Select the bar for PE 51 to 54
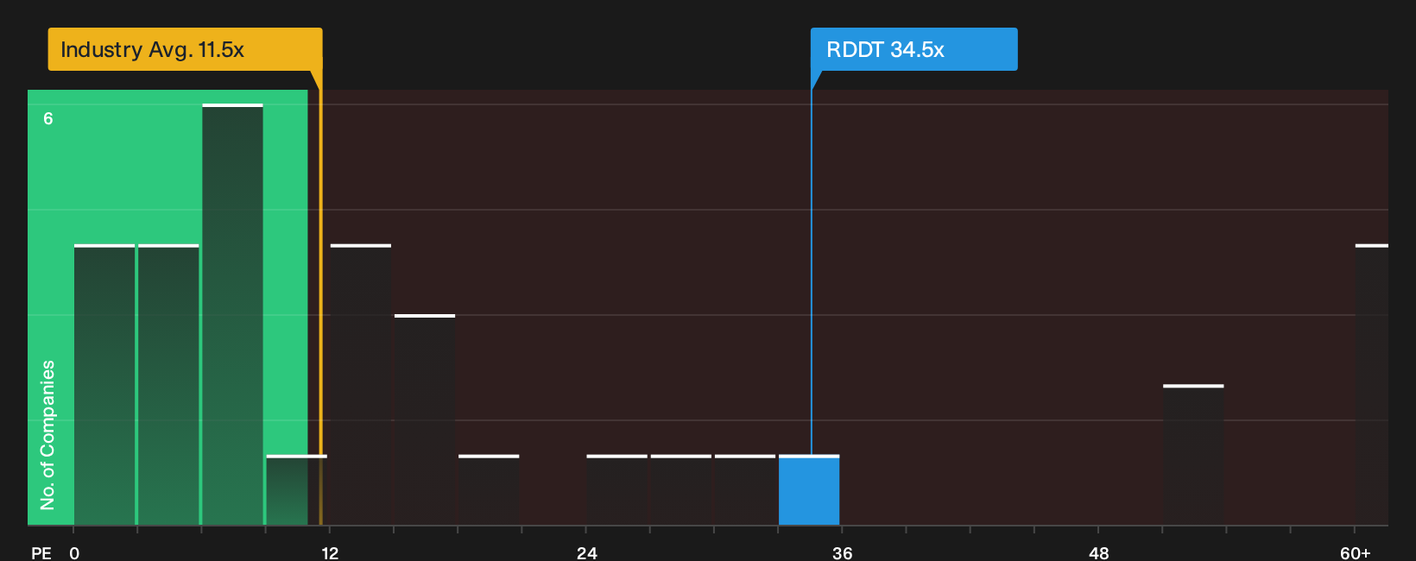Screen dimensions: 1416x561 pyautogui.click(x=1193, y=455)
